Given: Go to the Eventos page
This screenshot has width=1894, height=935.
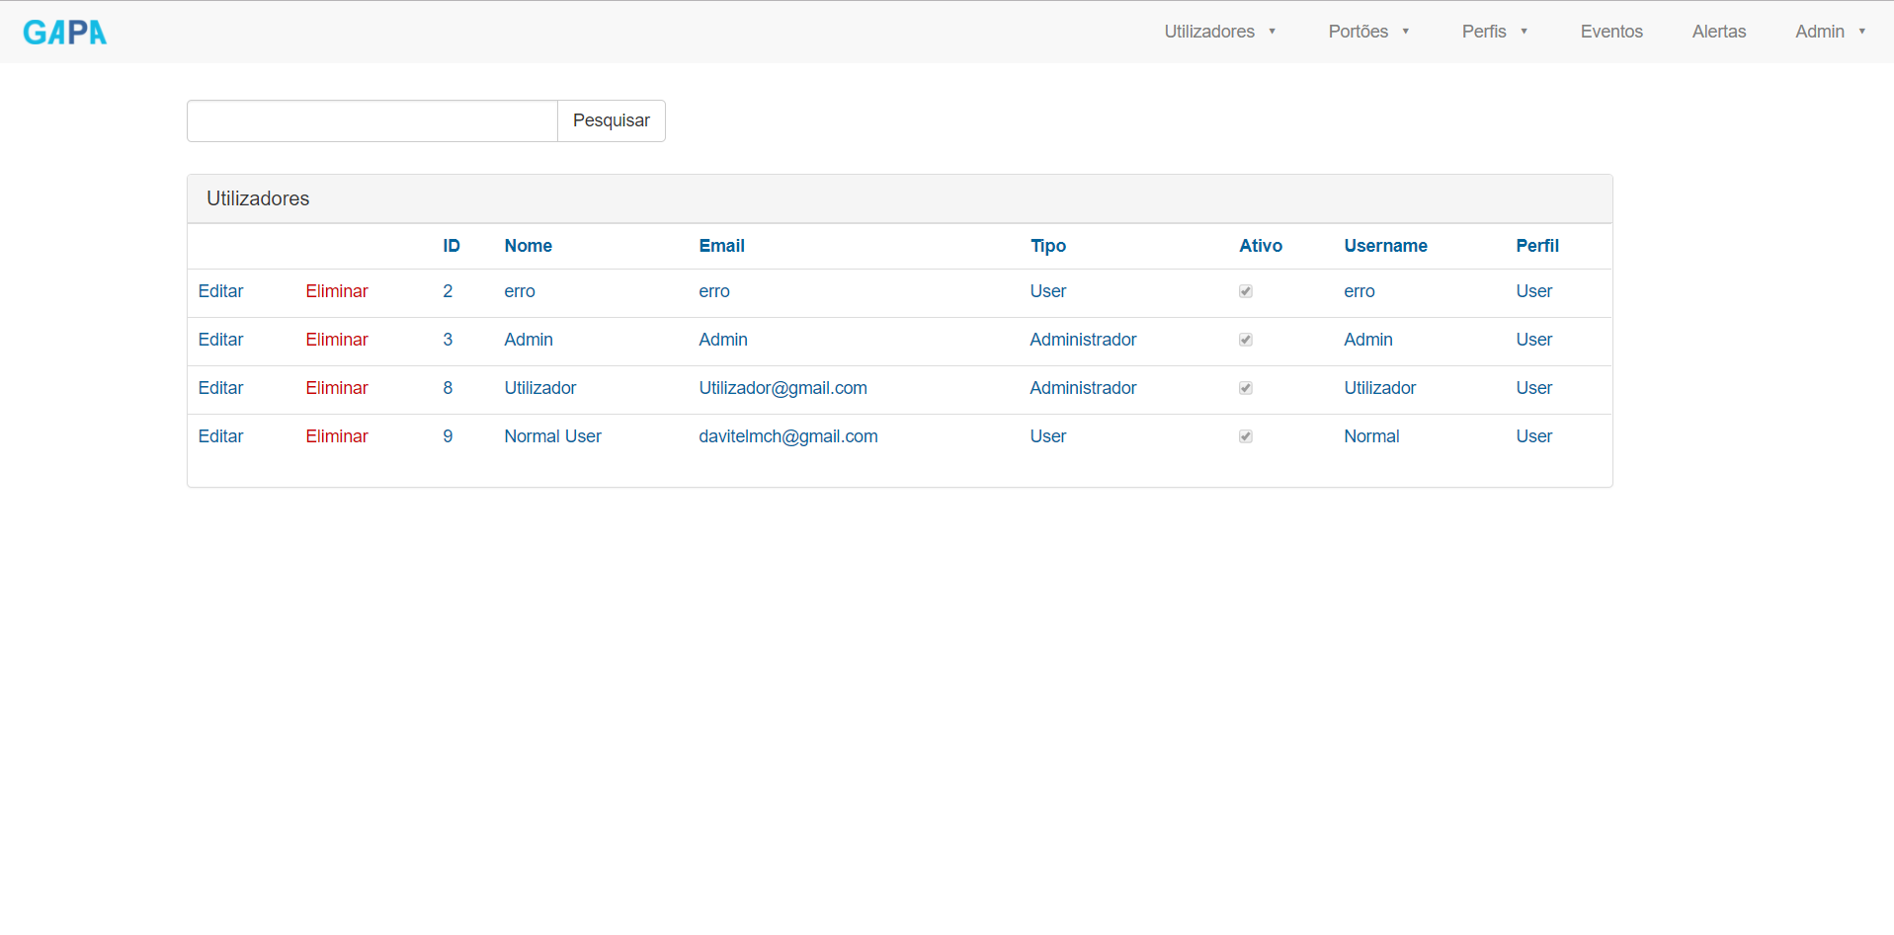Looking at the screenshot, I should point(1611,32).
